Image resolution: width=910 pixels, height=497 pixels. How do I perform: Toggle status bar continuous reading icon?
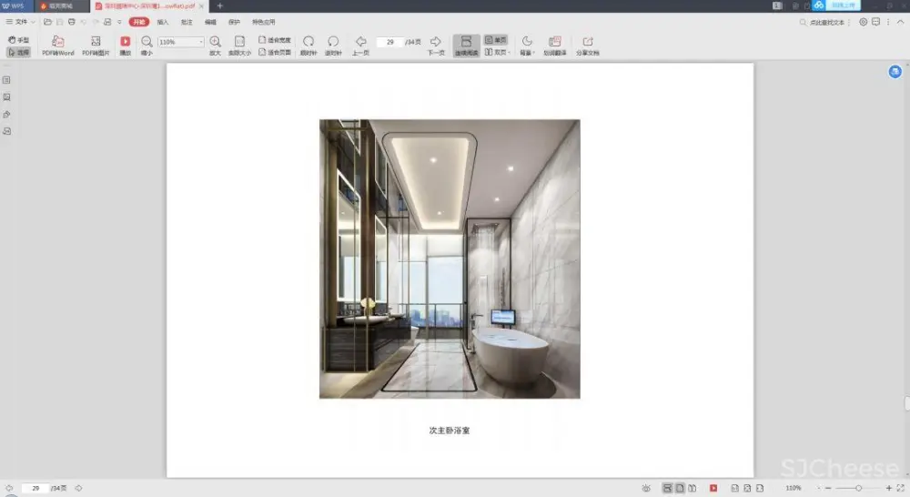[667, 488]
